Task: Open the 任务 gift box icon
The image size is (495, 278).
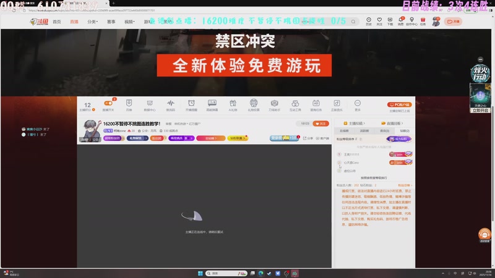Action: pyautogui.click(x=423, y=21)
